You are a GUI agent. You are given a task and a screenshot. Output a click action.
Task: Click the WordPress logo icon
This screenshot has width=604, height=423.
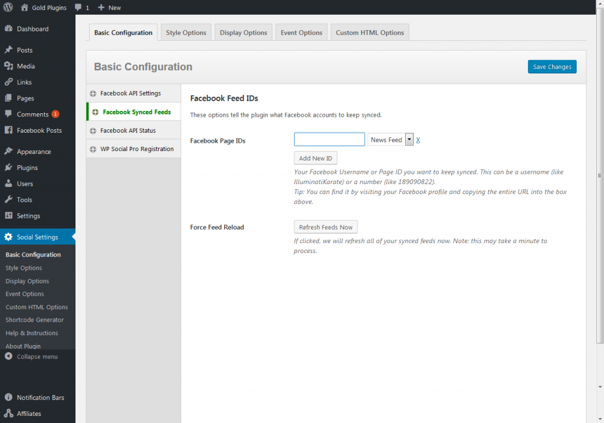pyautogui.click(x=8, y=8)
